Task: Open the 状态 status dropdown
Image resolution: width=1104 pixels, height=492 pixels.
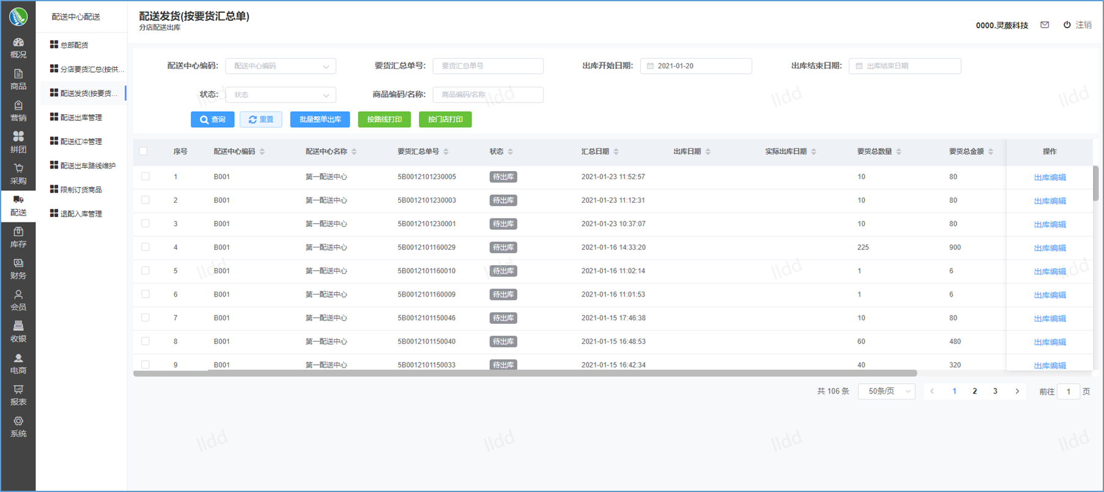Action: [280, 95]
